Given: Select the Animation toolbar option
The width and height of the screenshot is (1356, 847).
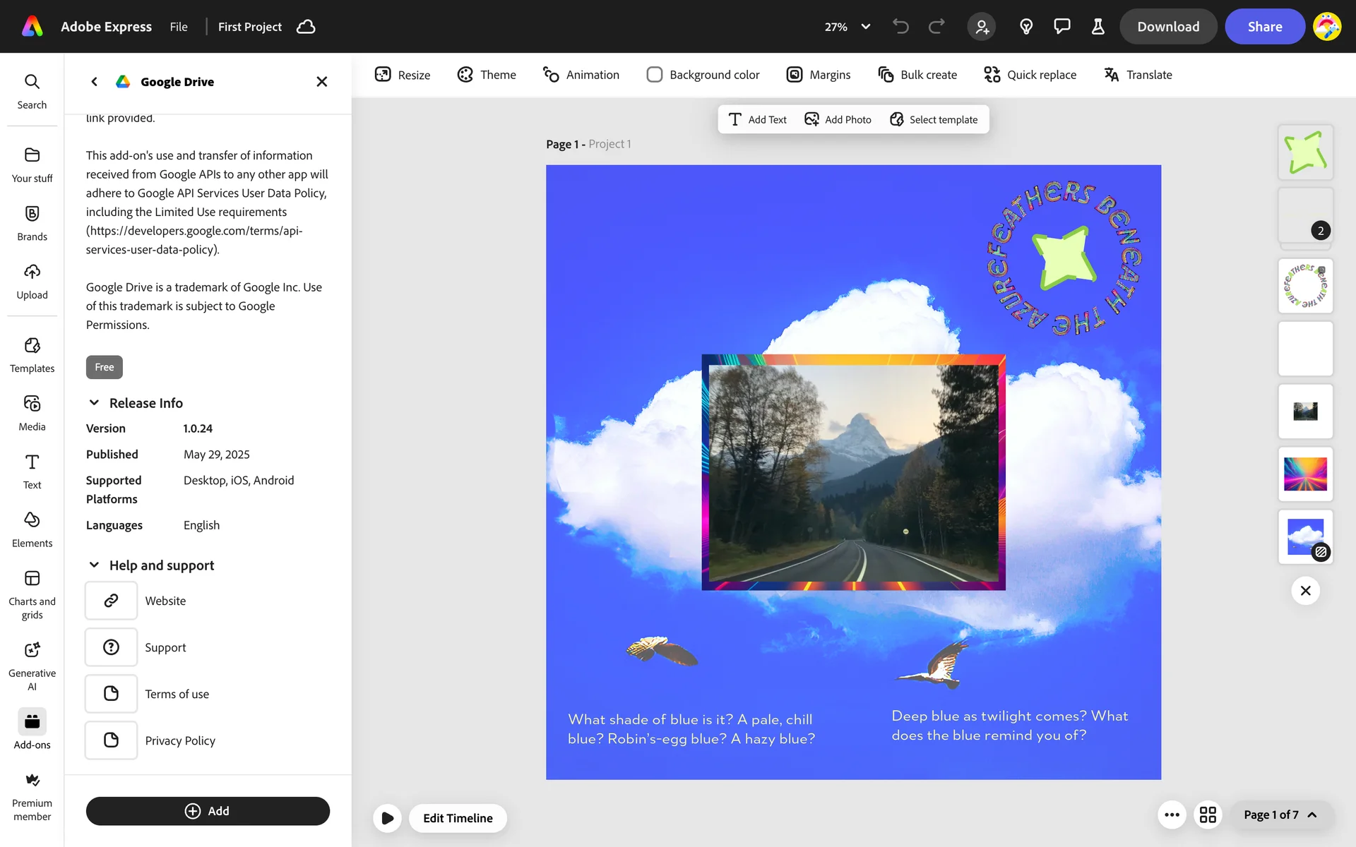Looking at the screenshot, I should [x=581, y=75].
